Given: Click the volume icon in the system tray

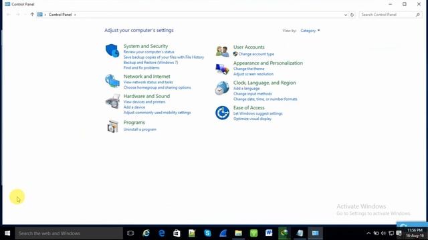Looking at the screenshot, I should [x=383, y=233].
